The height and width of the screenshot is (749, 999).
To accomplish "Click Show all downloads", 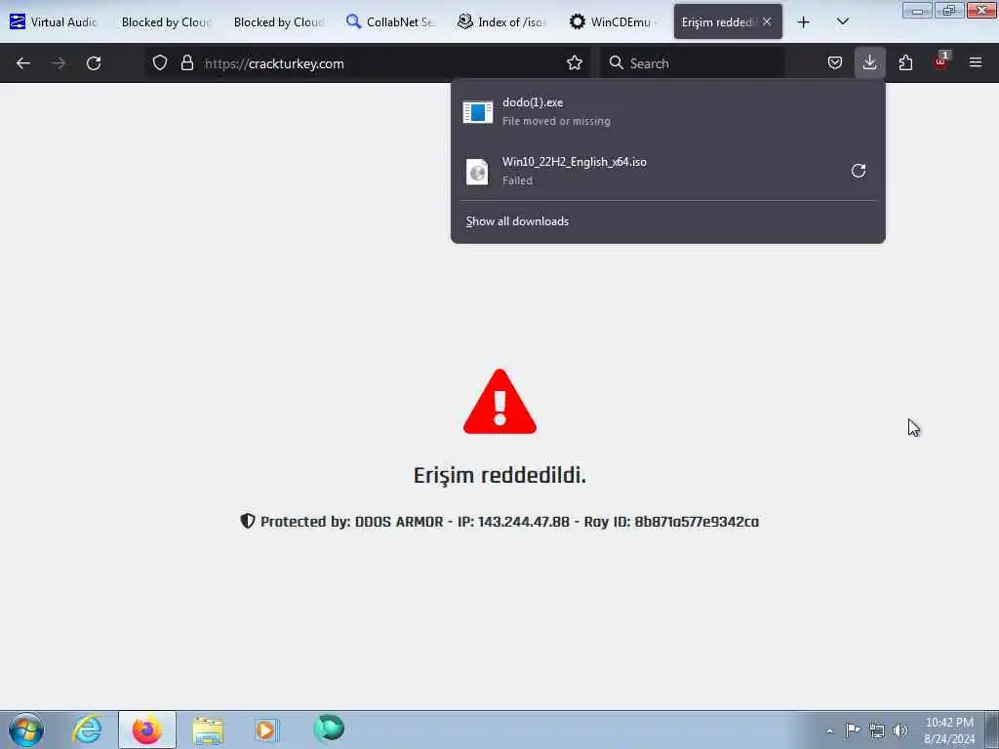I will [517, 221].
